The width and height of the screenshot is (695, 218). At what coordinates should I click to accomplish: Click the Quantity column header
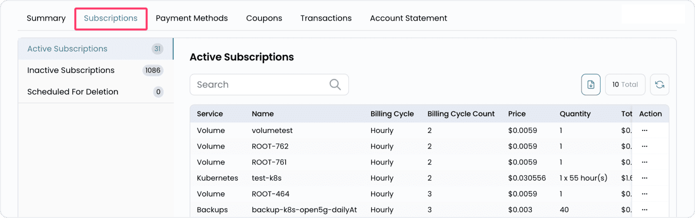tap(575, 114)
